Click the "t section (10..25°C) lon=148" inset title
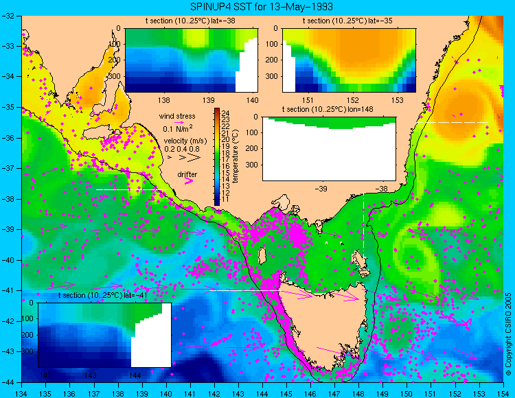515x398 pixels. pos(328,109)
